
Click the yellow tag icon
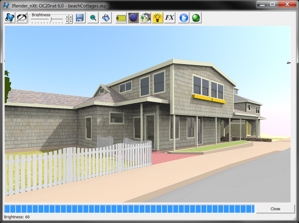coord(121,18)
